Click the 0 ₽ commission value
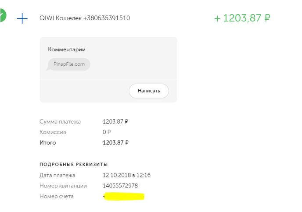The width and height of the screenshot is (302, 212). (107, 132)
